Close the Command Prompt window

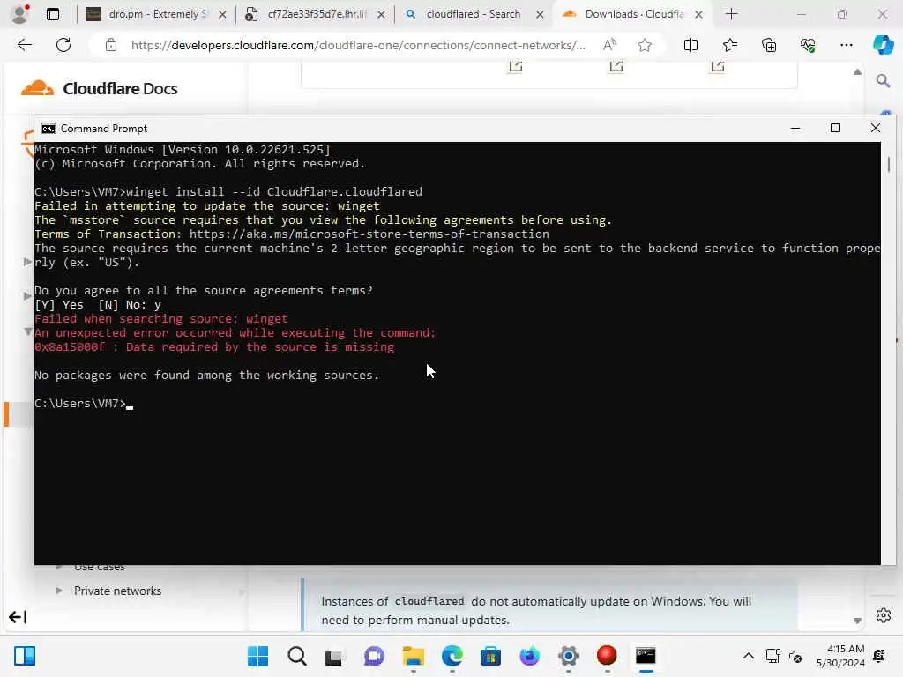coord(876,129)
